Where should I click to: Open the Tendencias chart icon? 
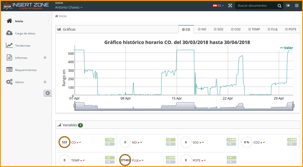(x=9, y=46)
